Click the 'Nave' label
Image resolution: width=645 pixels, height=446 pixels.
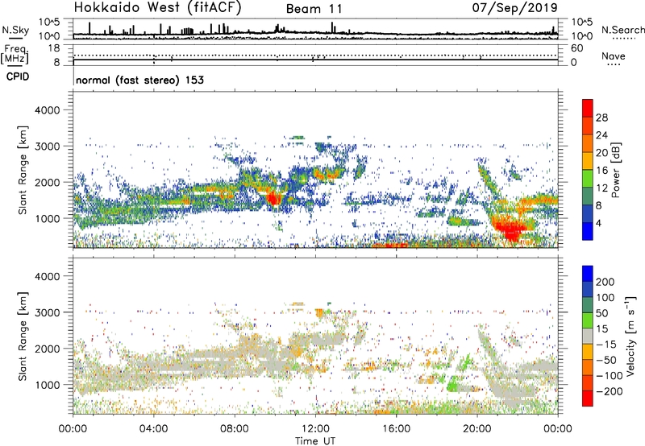(614, 56)
